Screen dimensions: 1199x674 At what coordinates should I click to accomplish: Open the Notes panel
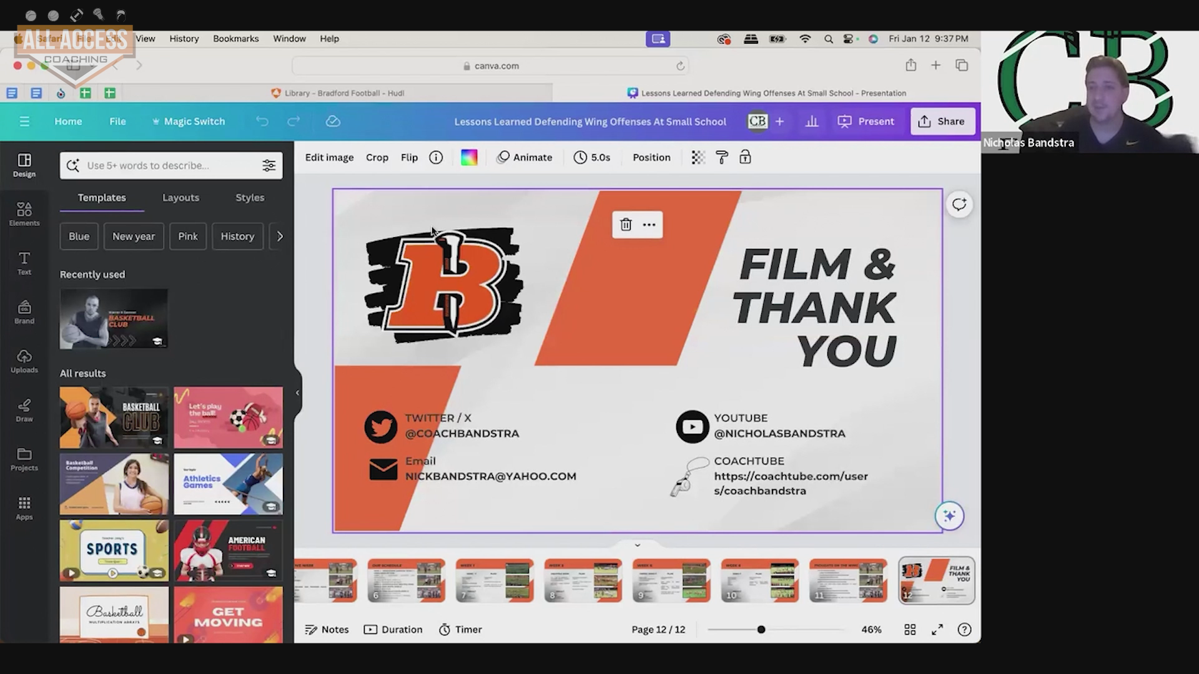pos(327,630)
